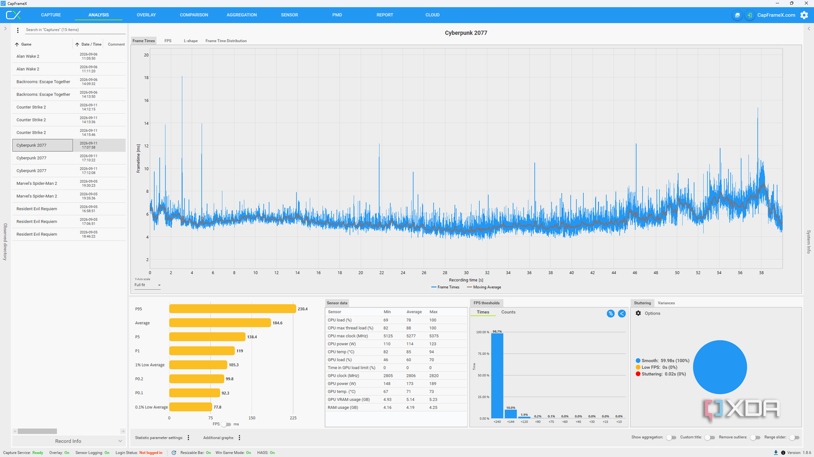Open the AGGREGATION tab
Image resolution: width=814 pixels, height=457 pixels.
point(241,15)
